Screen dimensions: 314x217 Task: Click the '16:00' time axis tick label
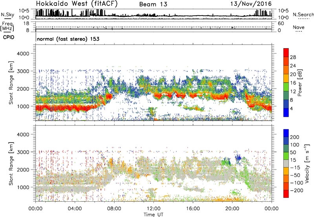click(x=193, y=209)
